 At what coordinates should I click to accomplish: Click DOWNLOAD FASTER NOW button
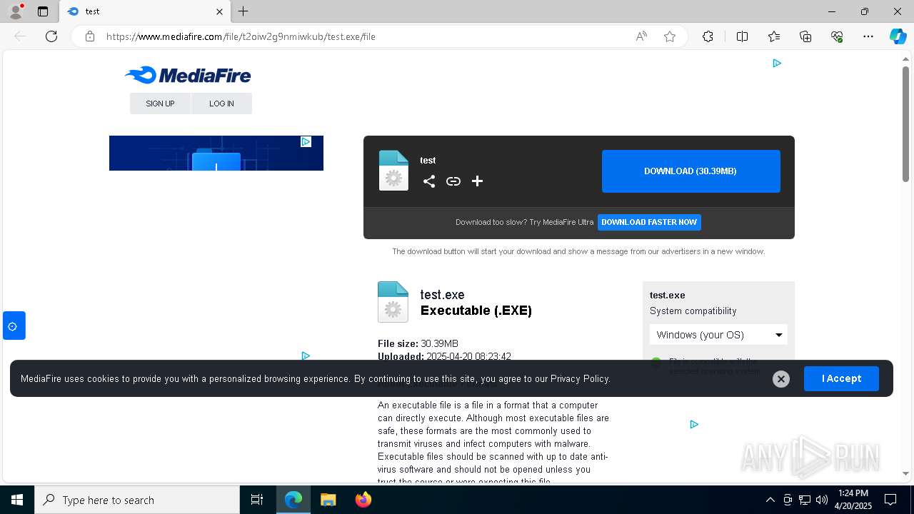[649, 222]
